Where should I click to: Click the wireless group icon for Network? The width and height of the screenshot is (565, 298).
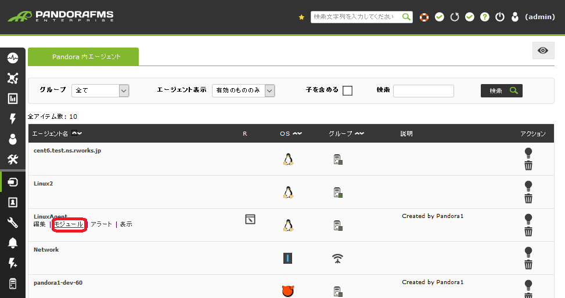[337, 259]
